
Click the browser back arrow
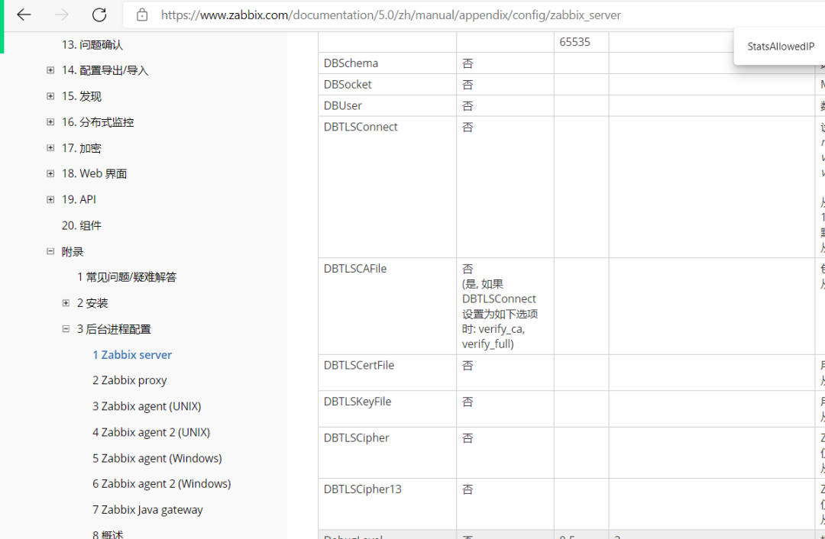[24, 15]
